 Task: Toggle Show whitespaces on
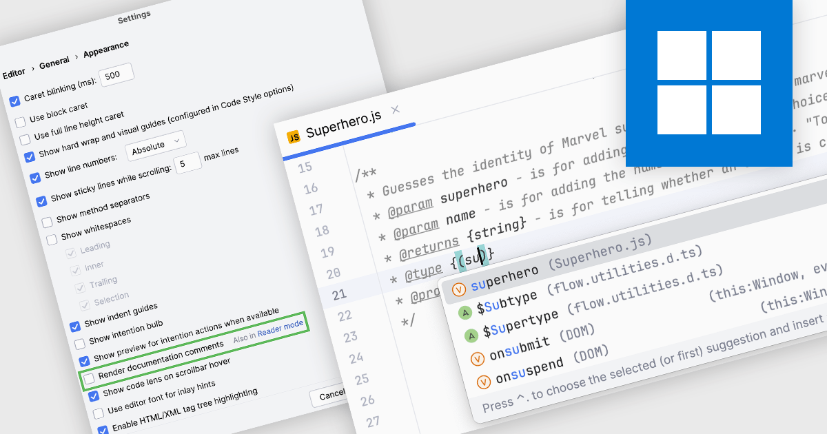coord(47,220)
